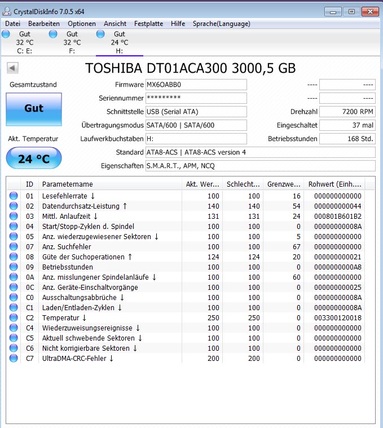The width and height of the screenshot is (383, 428).
Task: Click the Eingeschaltet value 37 mal
Action: (x=347, y=125)
